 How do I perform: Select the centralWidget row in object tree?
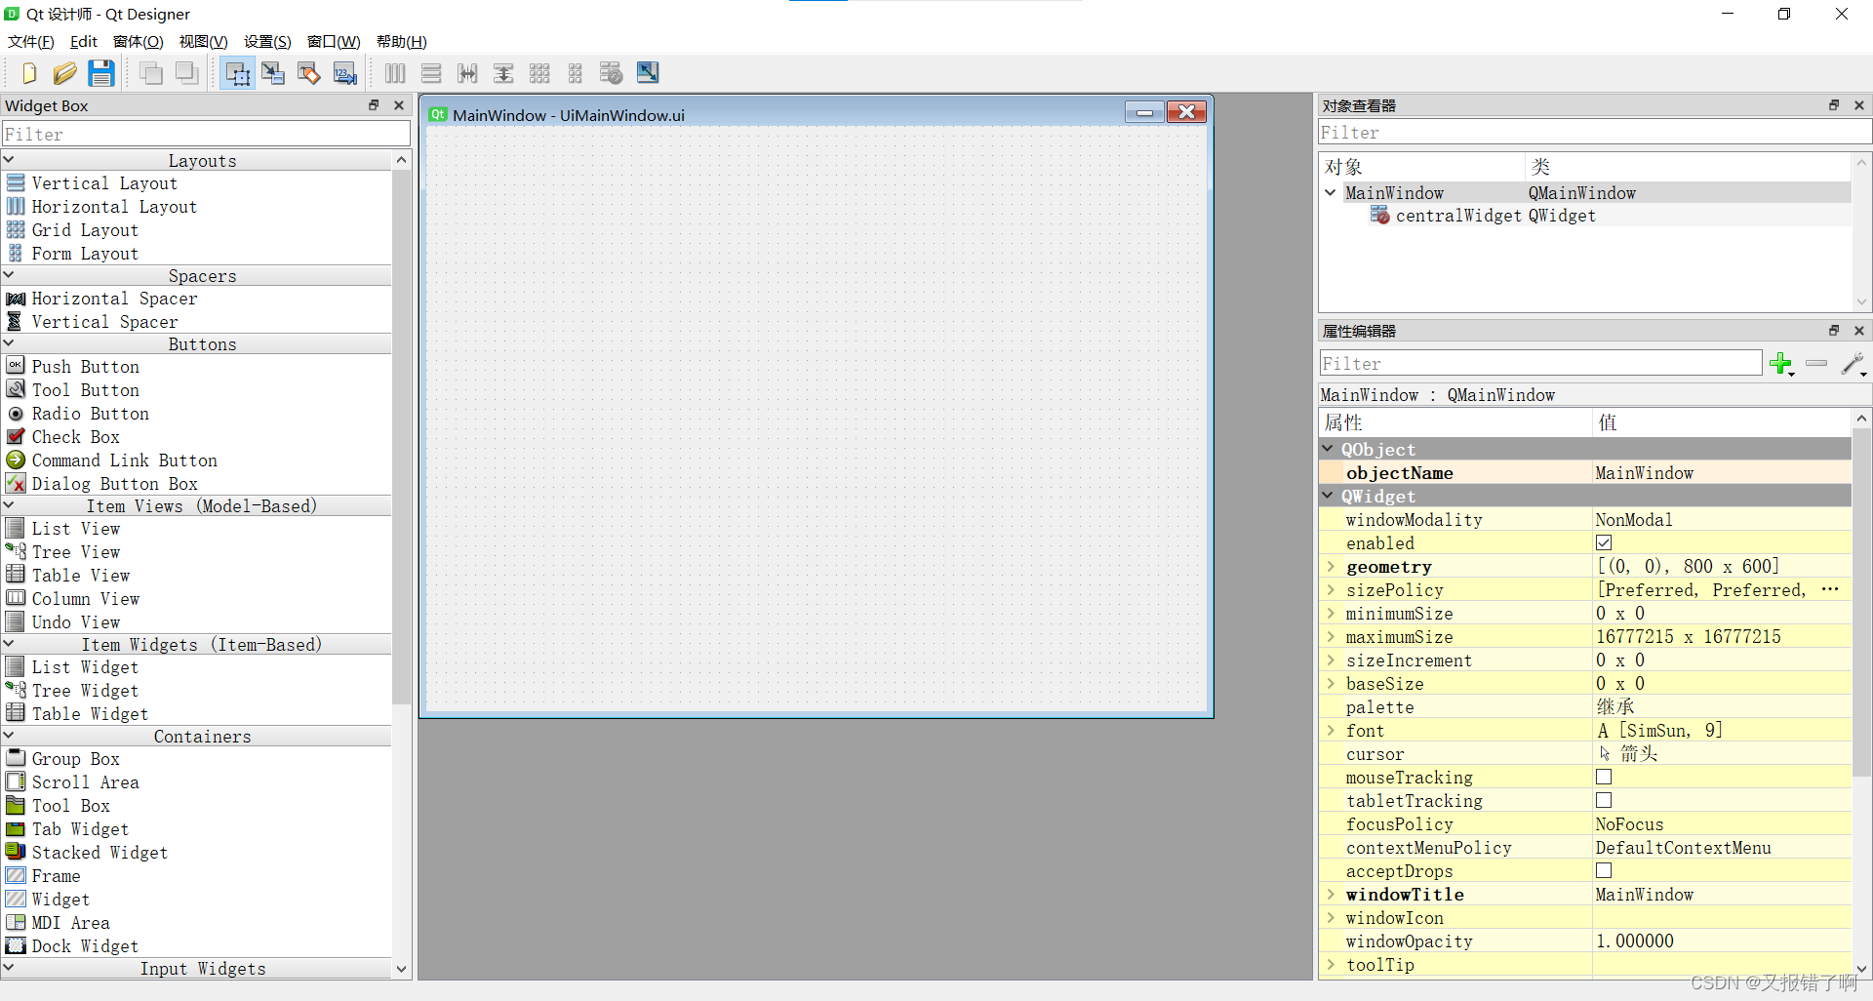click(x=1584, y=216)
